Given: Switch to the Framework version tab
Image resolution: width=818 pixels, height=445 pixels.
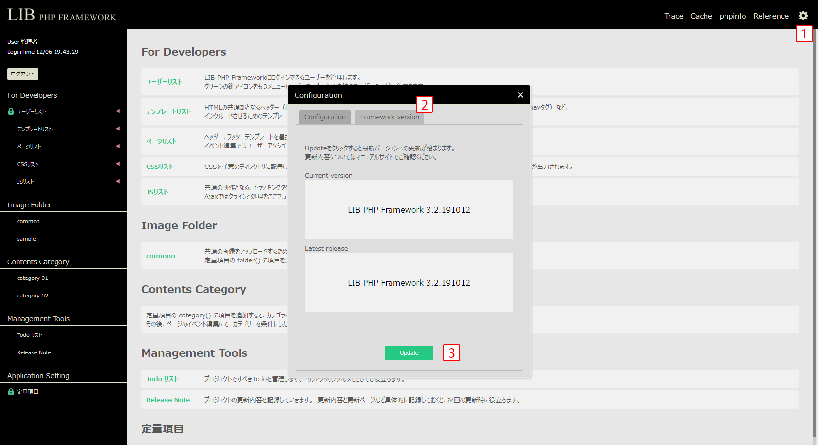Looking at the screenshot, I should [x=389, y=117].
